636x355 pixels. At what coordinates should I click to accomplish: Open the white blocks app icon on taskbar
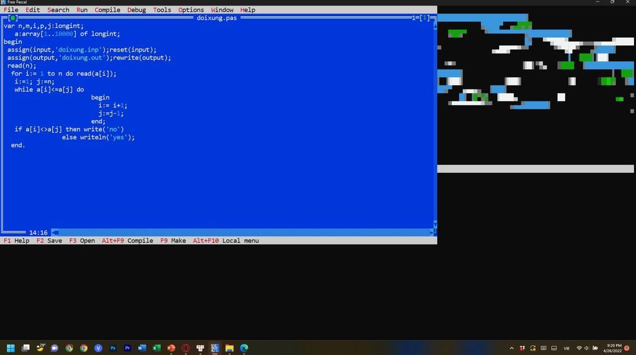point(200,348)
